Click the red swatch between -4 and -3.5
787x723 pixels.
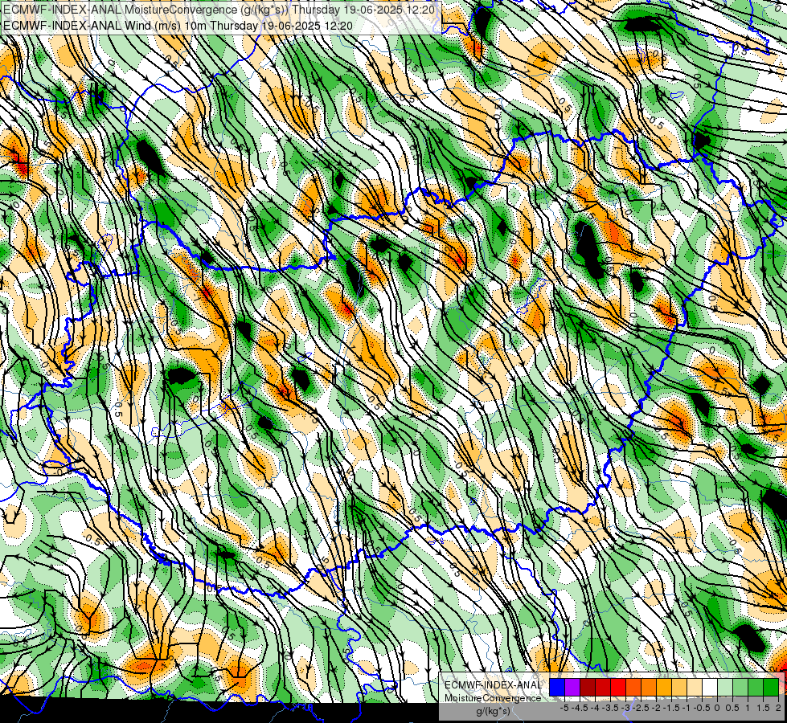pos(603,687)
